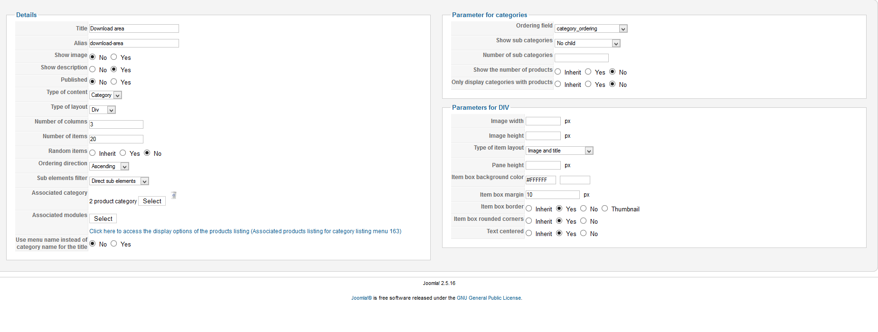Image resolution: width=878 pixels, height=332 pixels.
Task: Click the Title input field
Action: click(134, 28)
